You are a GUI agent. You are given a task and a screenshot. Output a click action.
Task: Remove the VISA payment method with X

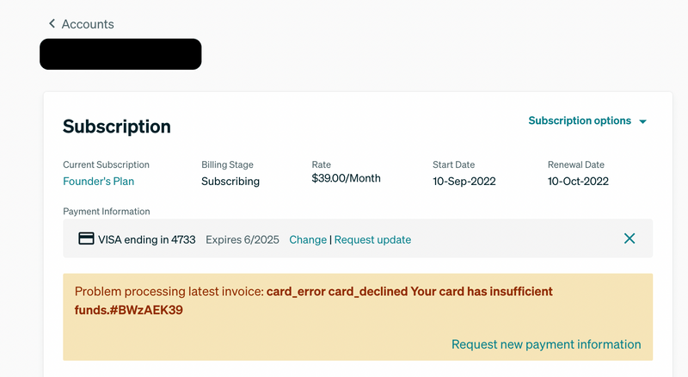(630, 238)
